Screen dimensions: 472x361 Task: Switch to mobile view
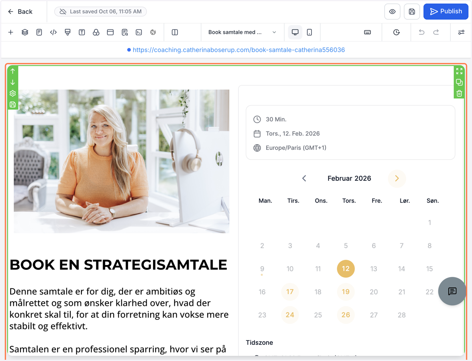pyautogui.click(x=310, y=32)
